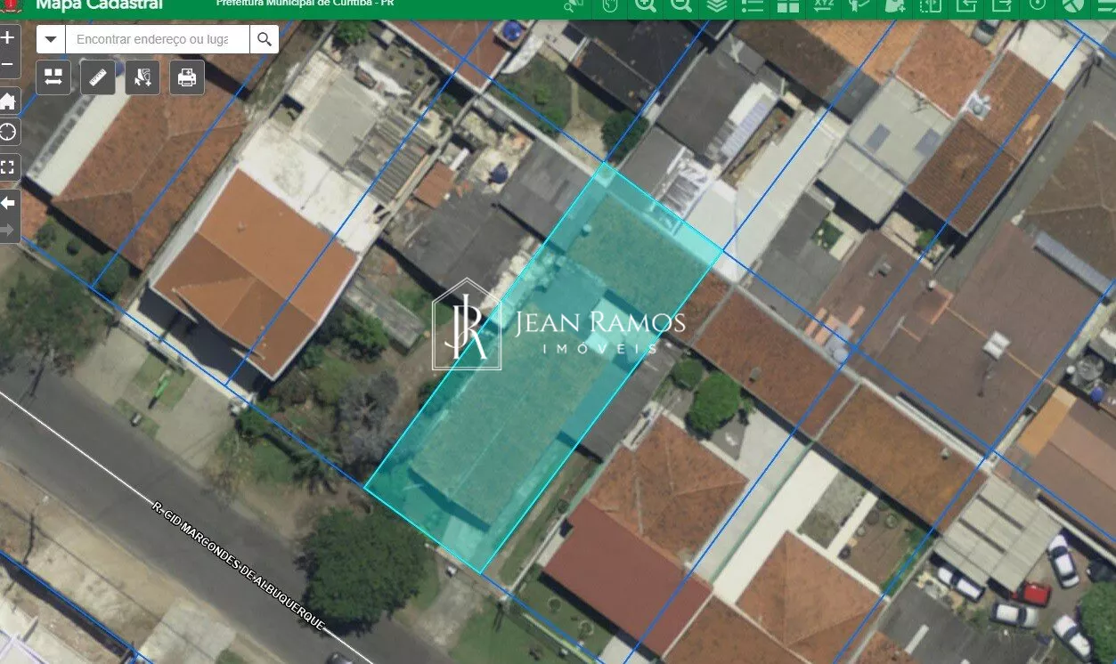Open the legend list in toolbar
The image size is (1116, 664).
753,5
